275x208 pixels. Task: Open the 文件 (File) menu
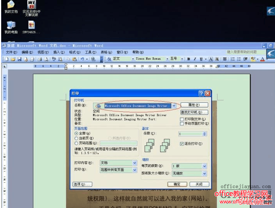coord(11,52)
